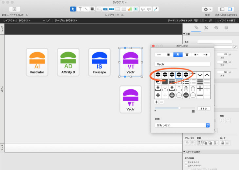The image size is (239, 170).
Task: Select the chart tool icon
Action: pyautogui.click(x=129, y=9)
